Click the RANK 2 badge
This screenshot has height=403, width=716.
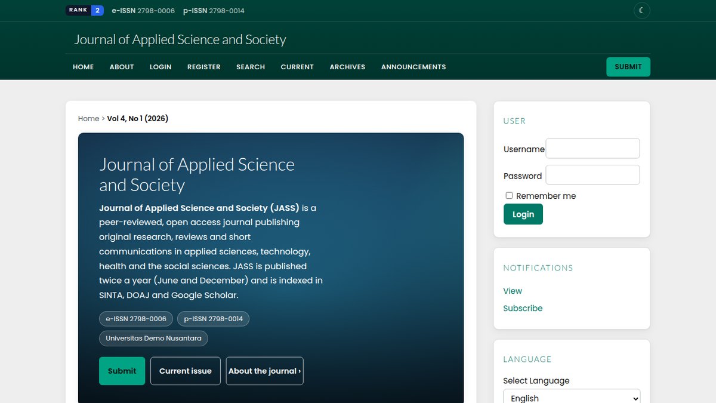pos(85,10)
